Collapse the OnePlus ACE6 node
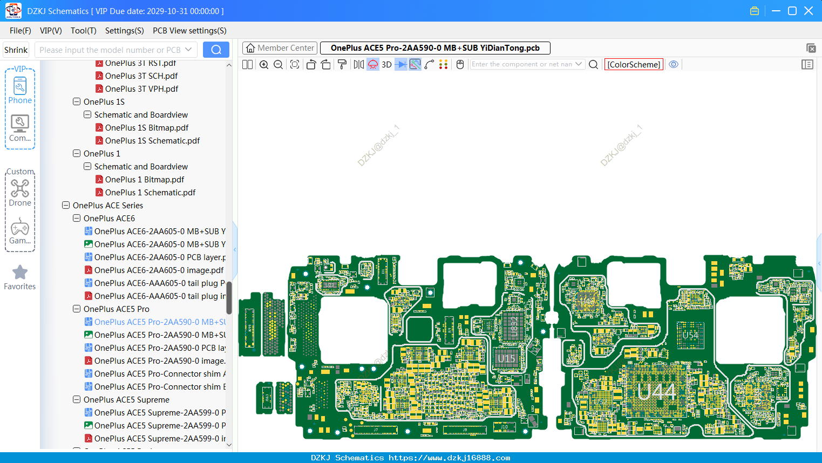 (x=77, y=218)
